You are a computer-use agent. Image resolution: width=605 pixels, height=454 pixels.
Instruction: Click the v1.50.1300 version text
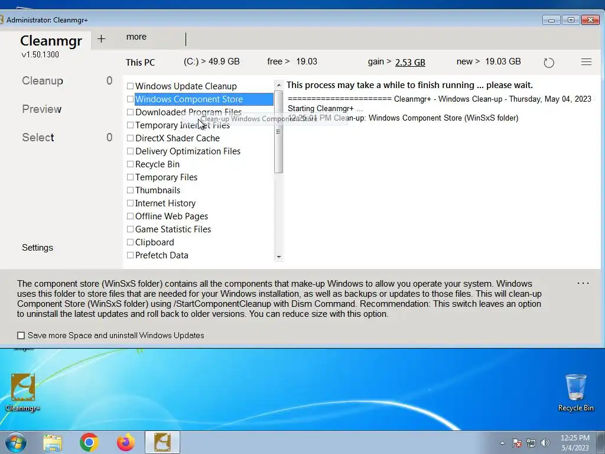point(41,54)
